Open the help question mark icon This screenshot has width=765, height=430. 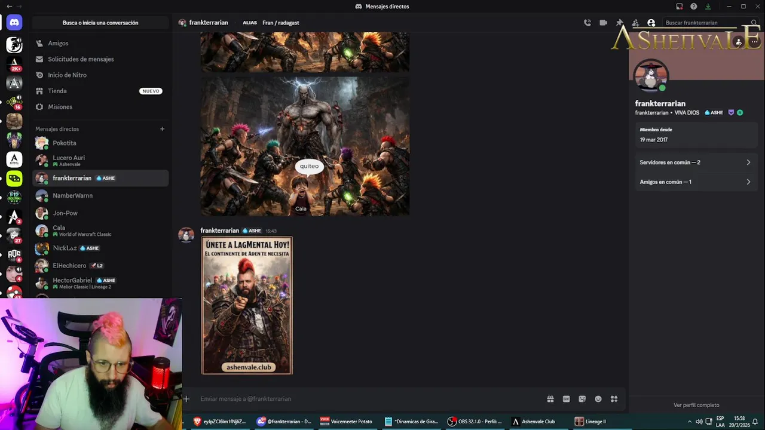pyautogui.click(x=693, y=6)
